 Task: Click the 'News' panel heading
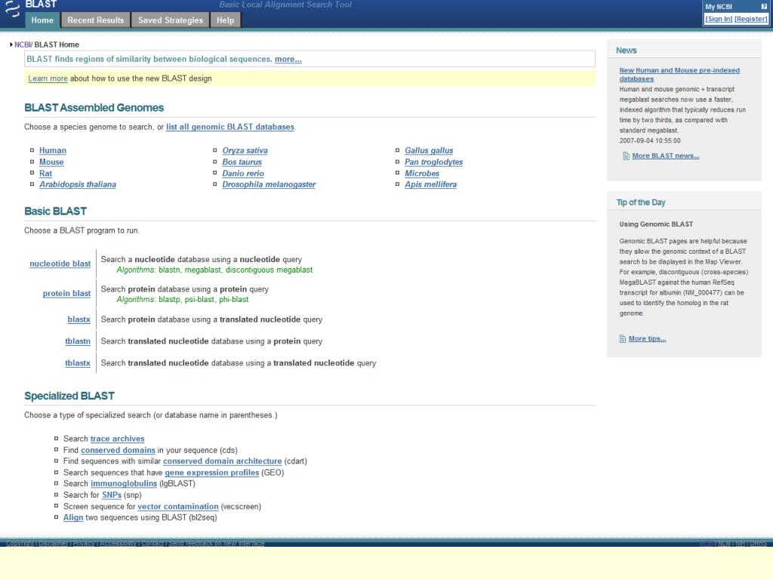(626, 51)
